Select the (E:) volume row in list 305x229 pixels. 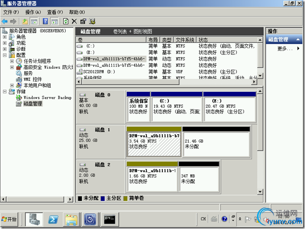coord(166,52)
